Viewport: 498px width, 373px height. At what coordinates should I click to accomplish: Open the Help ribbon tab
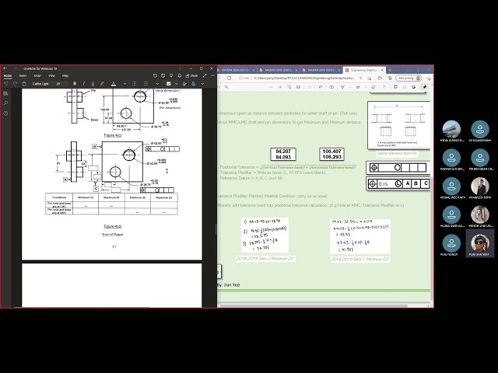(65, 76)
